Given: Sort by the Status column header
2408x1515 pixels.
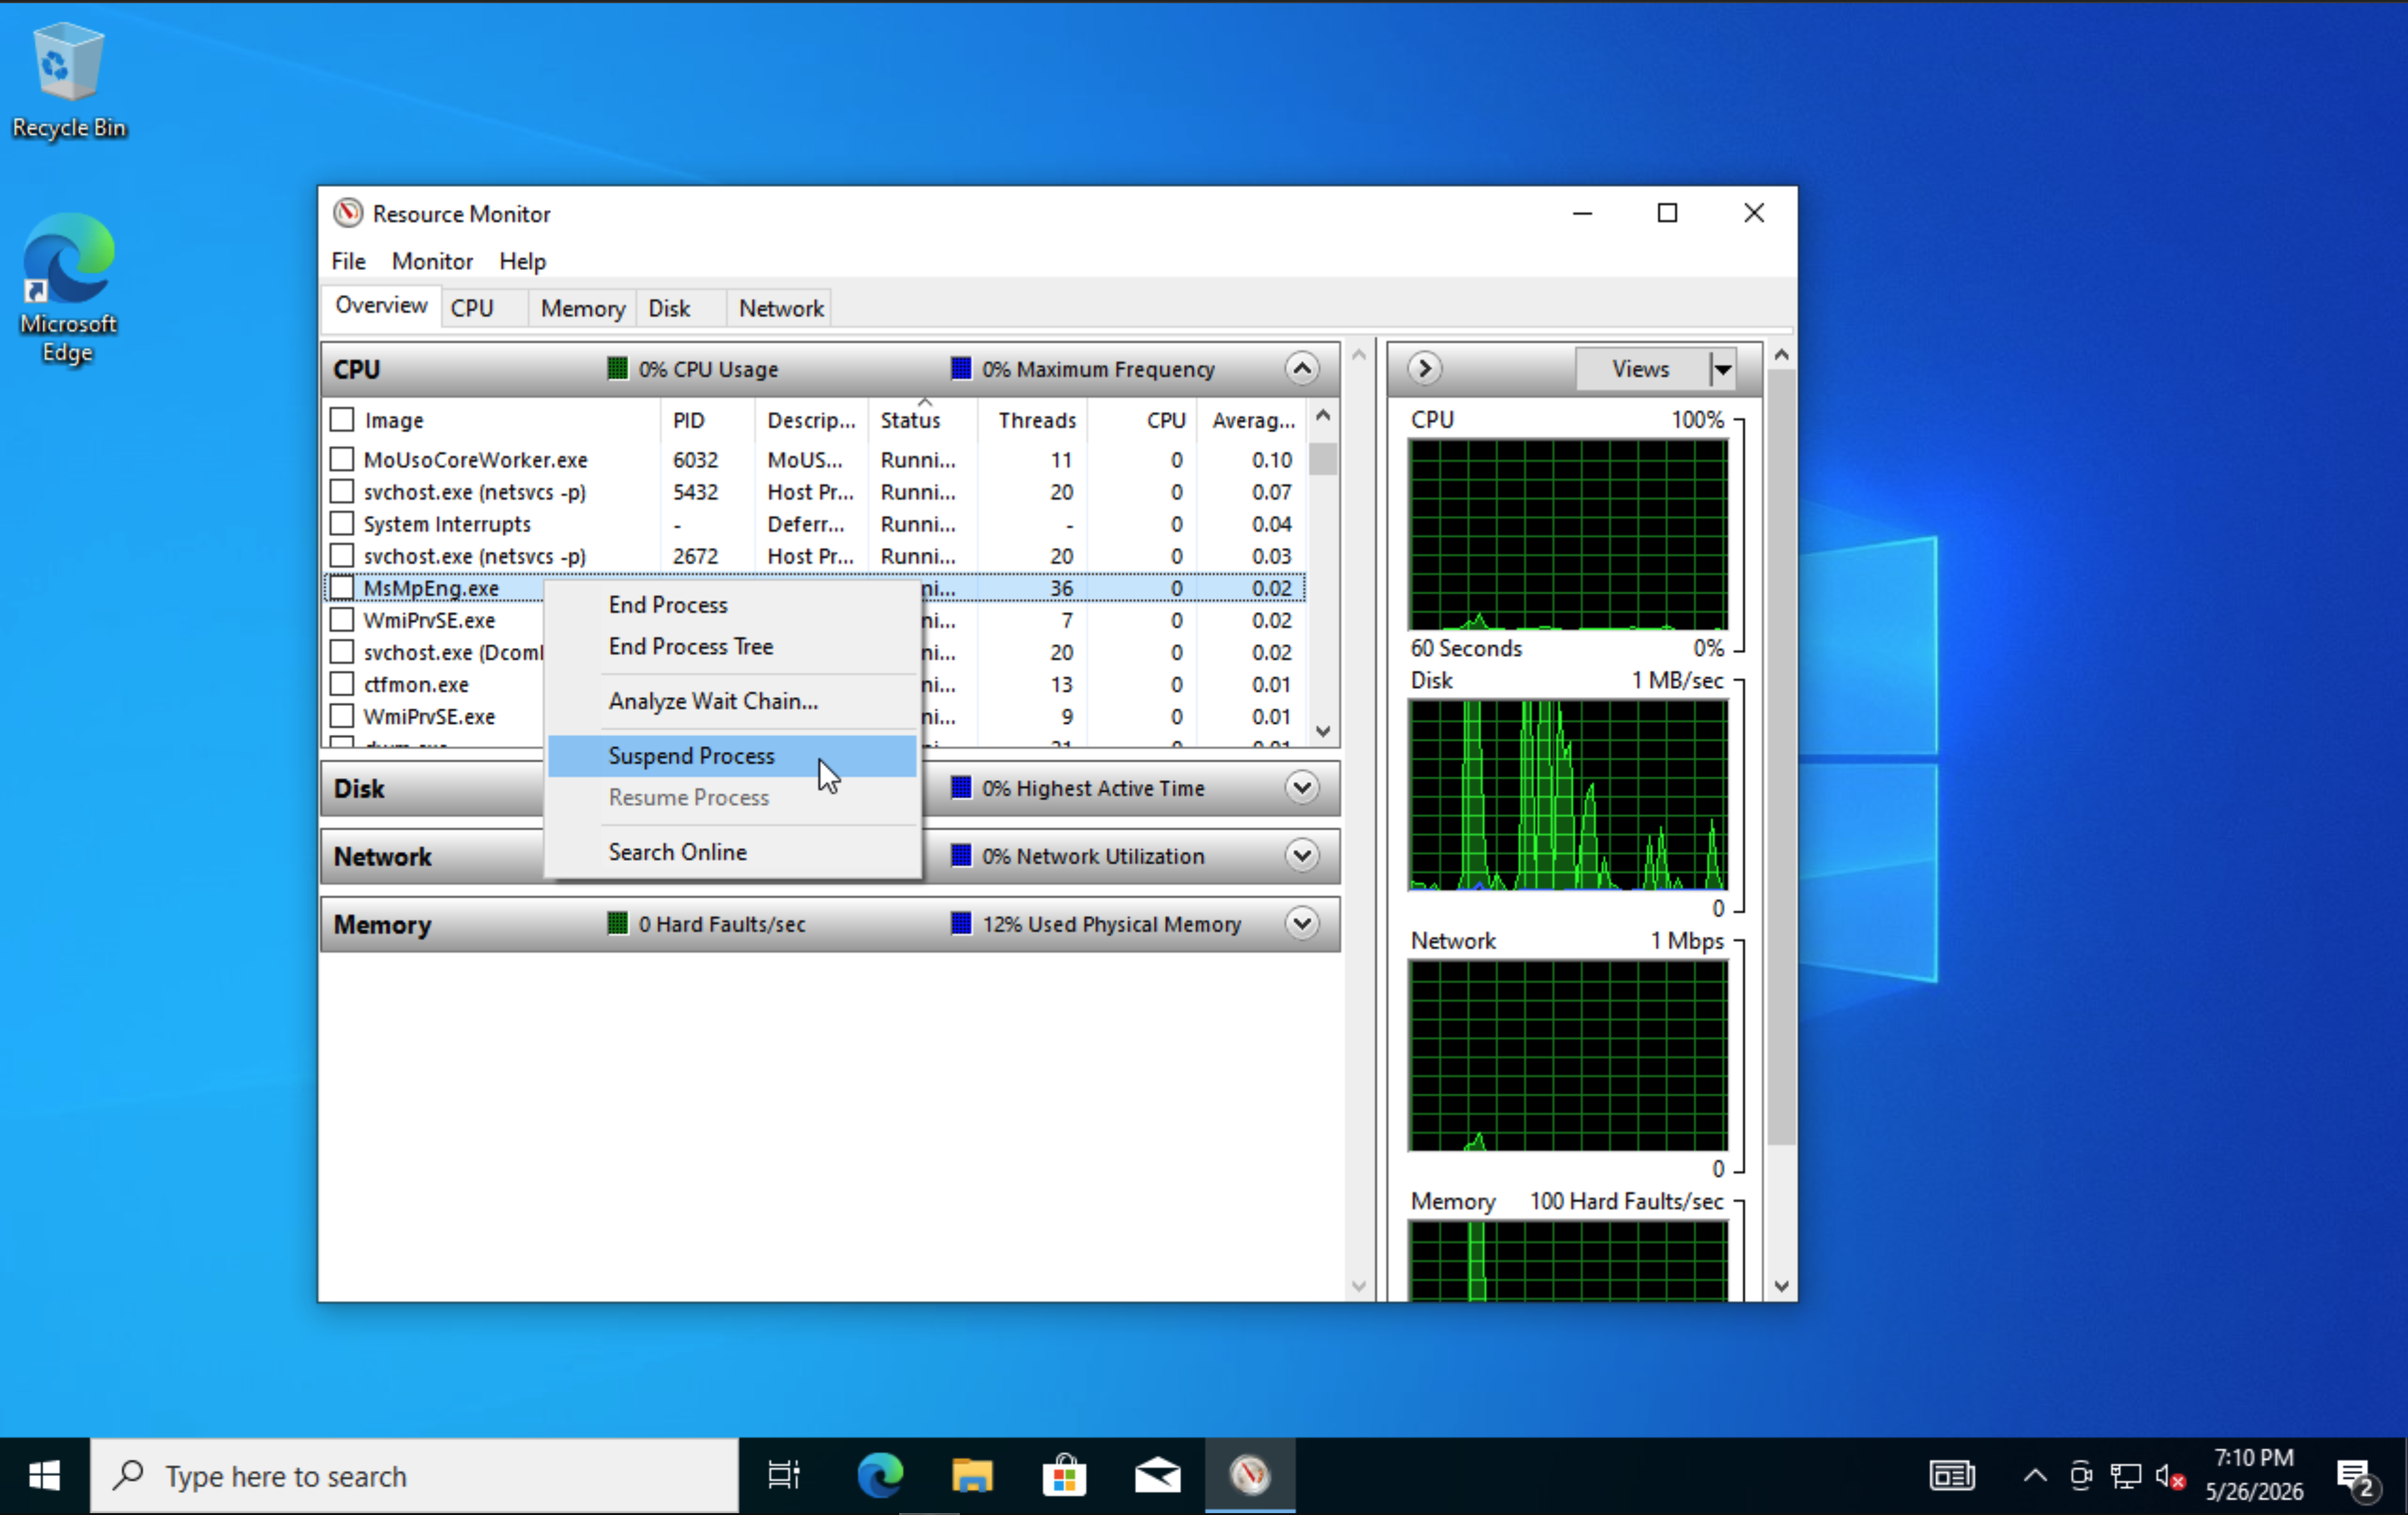Looking at the screenshot, I should pyautogui.click(x=922, y=420).
